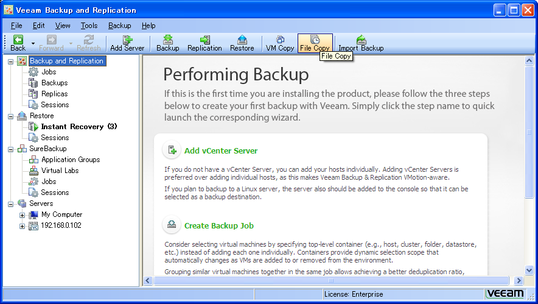Viewport: 538px width, 304px height.
Task: Open the Replication wizard from toolbar
Action: tap(204, 40)
